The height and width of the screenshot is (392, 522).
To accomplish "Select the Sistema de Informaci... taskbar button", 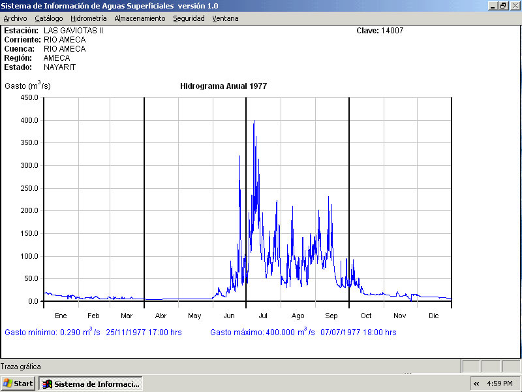I will pos(91,384).
